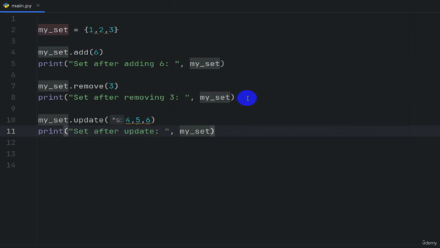Select line number 1 in the gutter
440x248 pixels.
[13, 19]
